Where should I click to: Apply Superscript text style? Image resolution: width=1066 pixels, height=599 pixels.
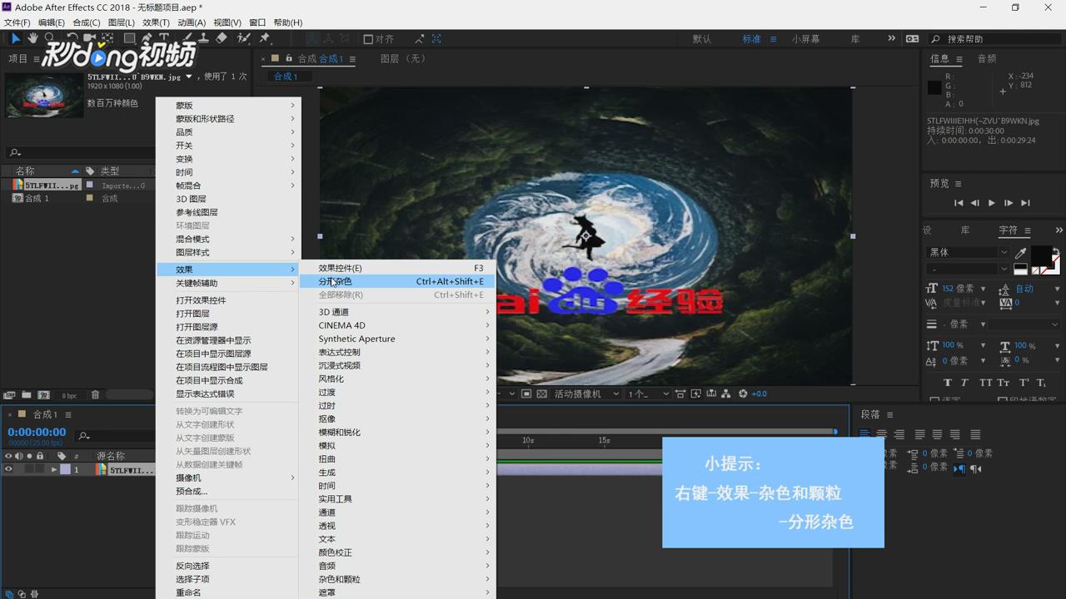coord(1024,383)
